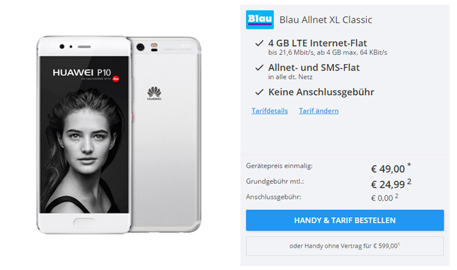Choose Handy ohne Vertrag für € 599,00
This screenshot has height=270, width=457.
click(x=345, y=246)
